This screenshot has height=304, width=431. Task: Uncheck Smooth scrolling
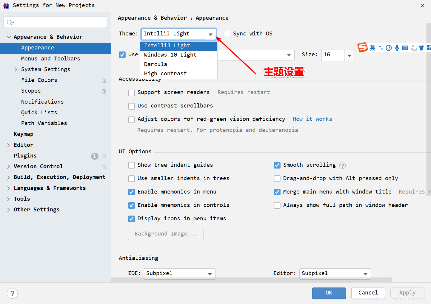277,165
